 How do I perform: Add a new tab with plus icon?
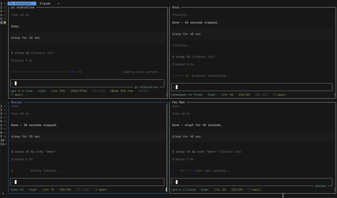point(59,3)
